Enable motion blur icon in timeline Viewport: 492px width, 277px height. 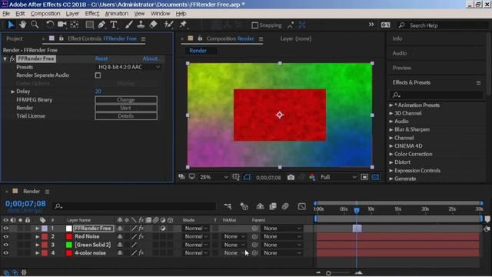[x=285, y=206]
